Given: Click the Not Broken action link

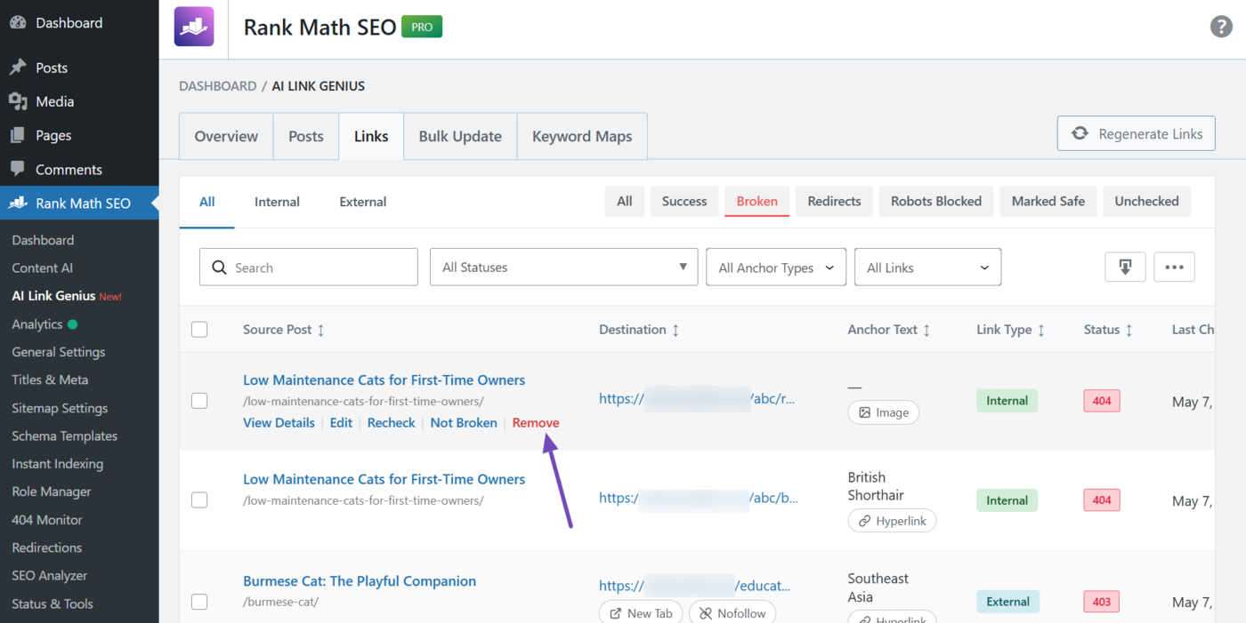Looking at the screenshot, I should pyautogui.click(x=464, y=423).
